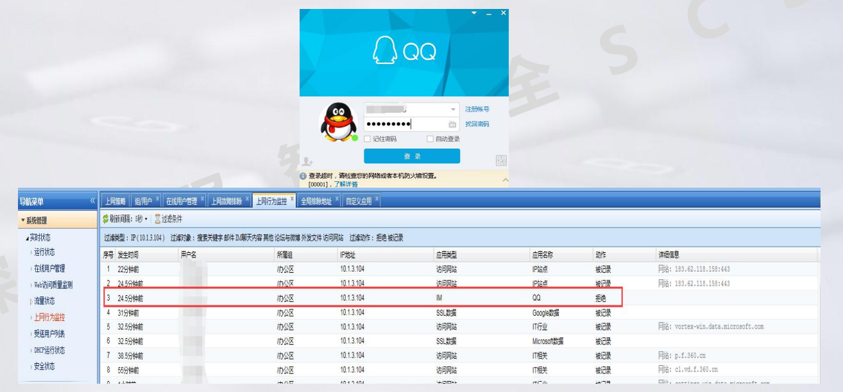
Task: Close the 自定义应用 tab
Action: (377, 199)
